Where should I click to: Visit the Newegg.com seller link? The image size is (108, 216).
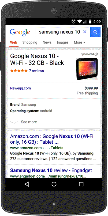pyautogui.click(x=21, y=88)
